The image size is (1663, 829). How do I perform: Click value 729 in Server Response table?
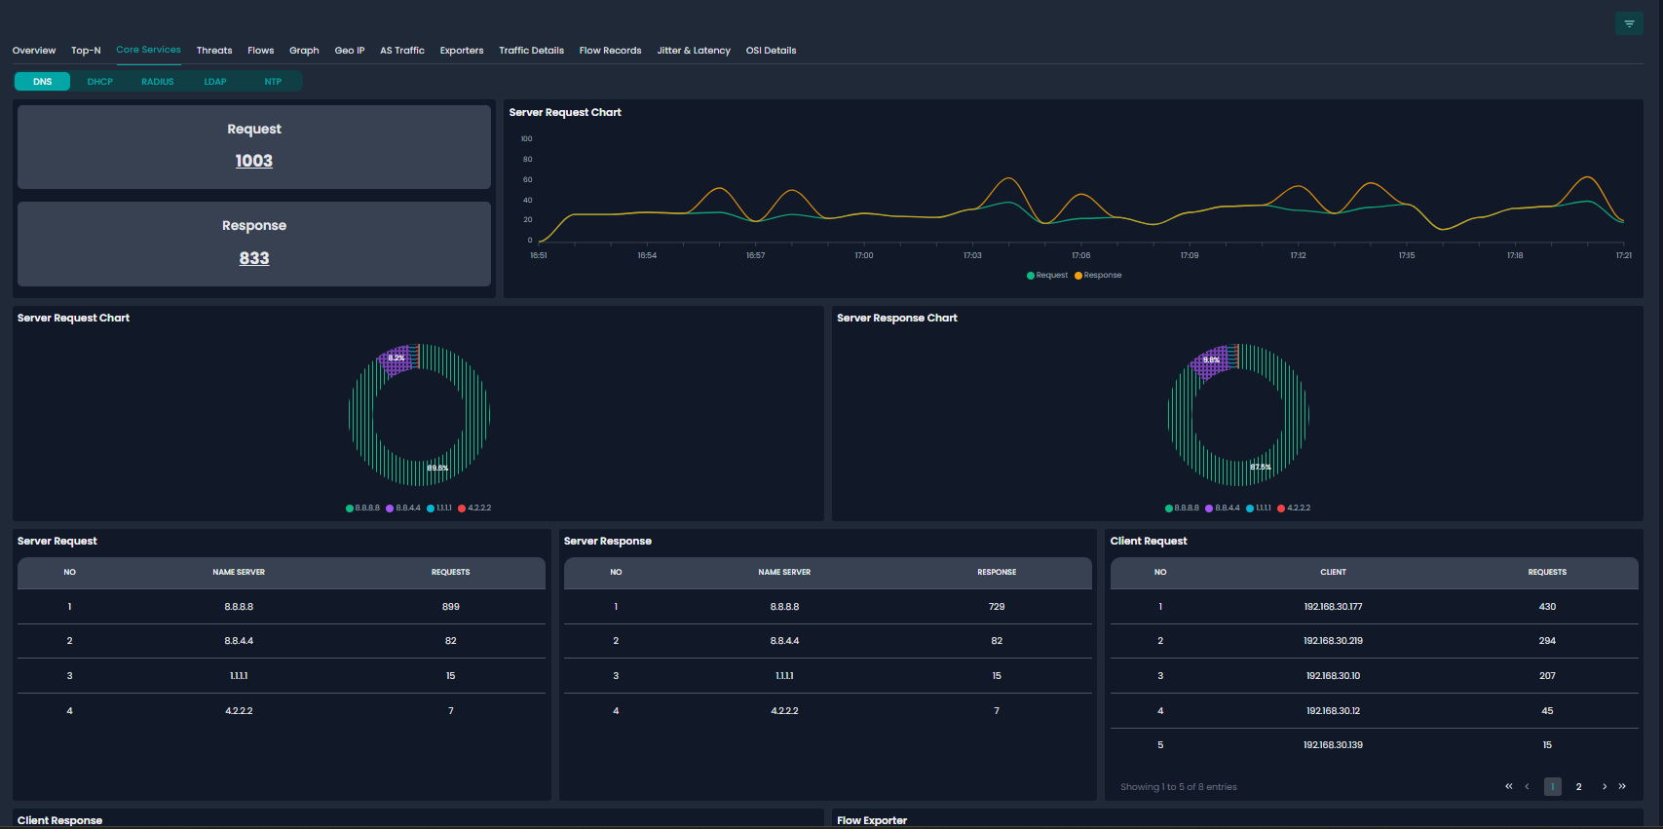pos(997,607)
